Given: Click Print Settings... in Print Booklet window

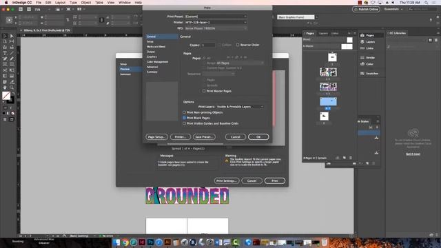Looking at the screenshot, I should [227, 180].
